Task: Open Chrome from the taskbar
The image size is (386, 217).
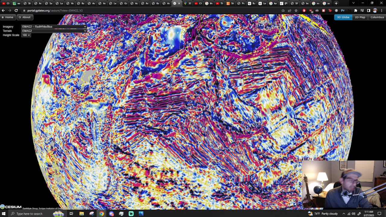Action: (x=101, y=214)
